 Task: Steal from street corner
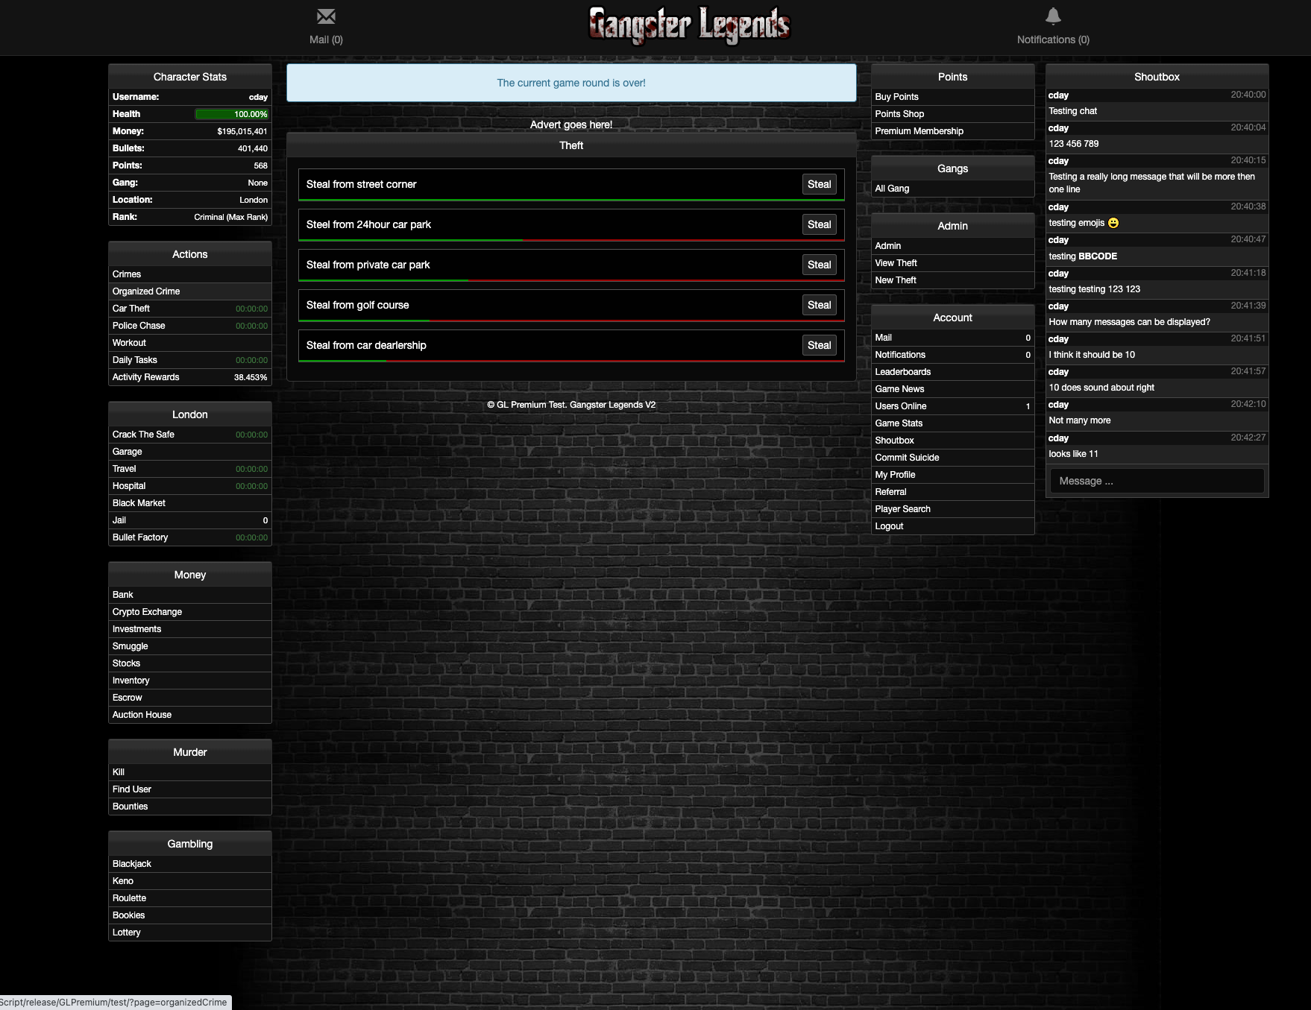coord(819,184)
